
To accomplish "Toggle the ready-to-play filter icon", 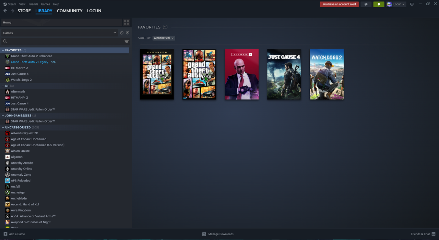I will coord(128,33).
